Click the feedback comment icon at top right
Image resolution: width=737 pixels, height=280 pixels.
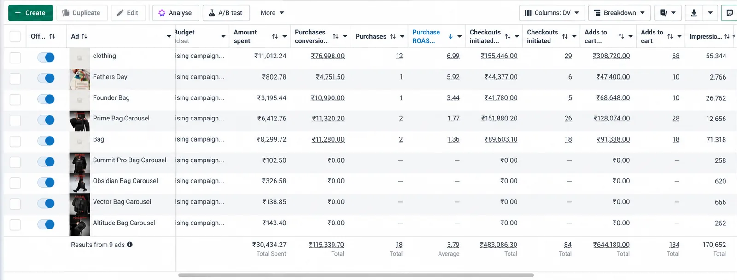coord(730,13)
